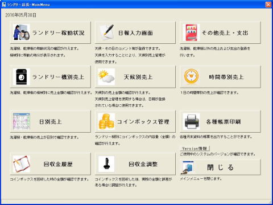
Task: Open the calendar icon for 日別売上
Action: (x=22, y=121)
